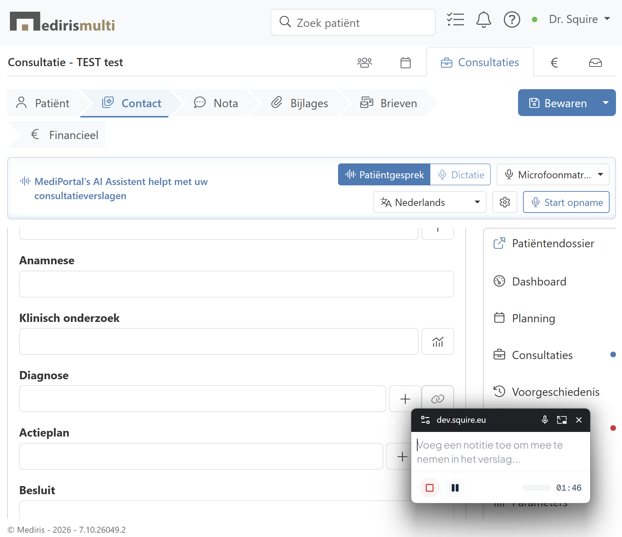Screen dimensions: 622x537
Task: Open the euro billing icon tab
Action: point(554,63)
